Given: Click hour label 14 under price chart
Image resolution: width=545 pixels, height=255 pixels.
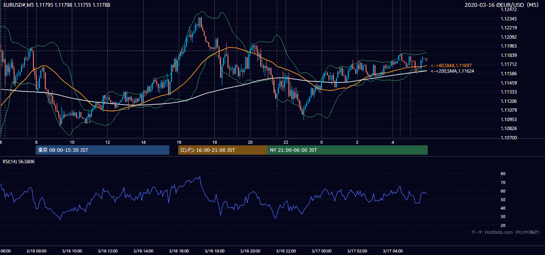Looking at the screenshot, I should pyautogui.click(x=143, y=142).
